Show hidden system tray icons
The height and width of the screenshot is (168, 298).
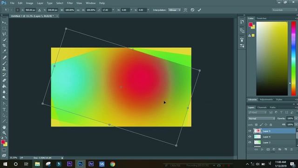[x=247, y=164]
